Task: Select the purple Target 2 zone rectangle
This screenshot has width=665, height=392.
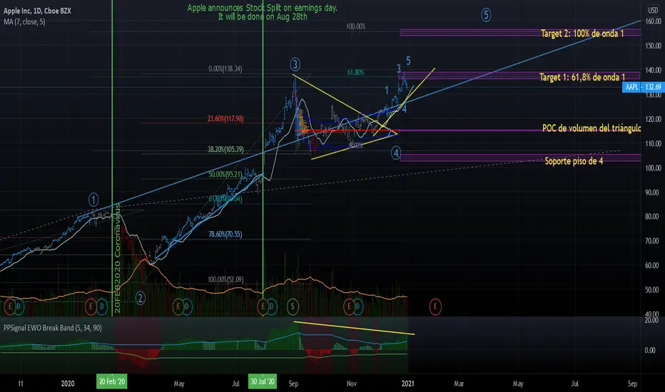Action: pyautogui.click(x=520, y=33)
